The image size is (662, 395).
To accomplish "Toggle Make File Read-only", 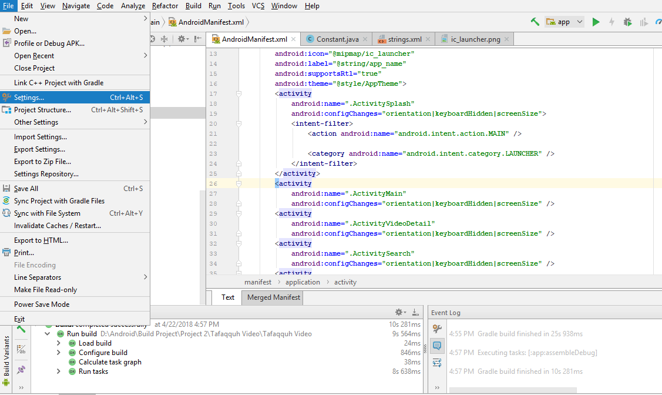I will [75, 290].
